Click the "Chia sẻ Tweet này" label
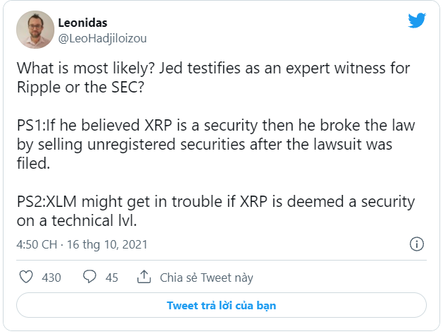Viewport: 443px width, 334px height. point(206,278)
